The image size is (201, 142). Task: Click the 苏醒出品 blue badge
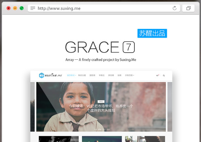[x=152, y=33]
